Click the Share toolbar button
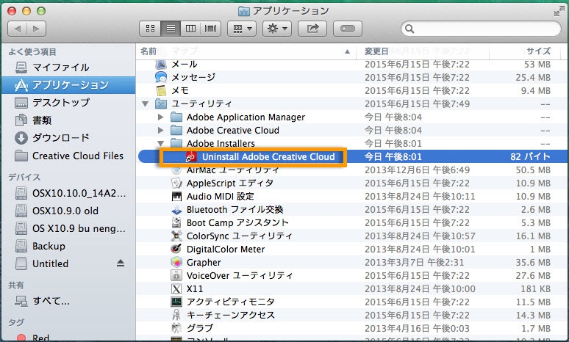Screen dimensions: 569x342 [x=312, y=29]
